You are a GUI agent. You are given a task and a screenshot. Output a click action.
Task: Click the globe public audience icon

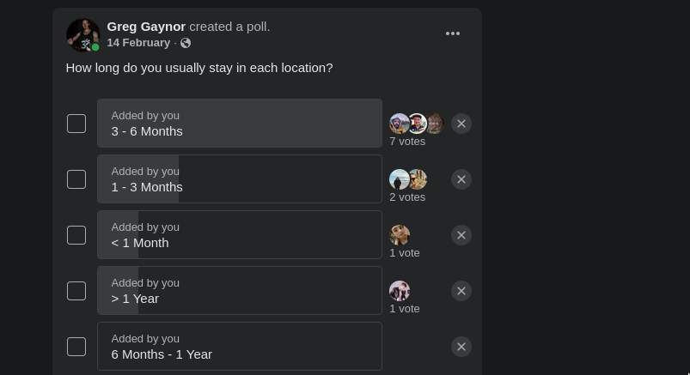pyautogui.click(x=186, y=43)
